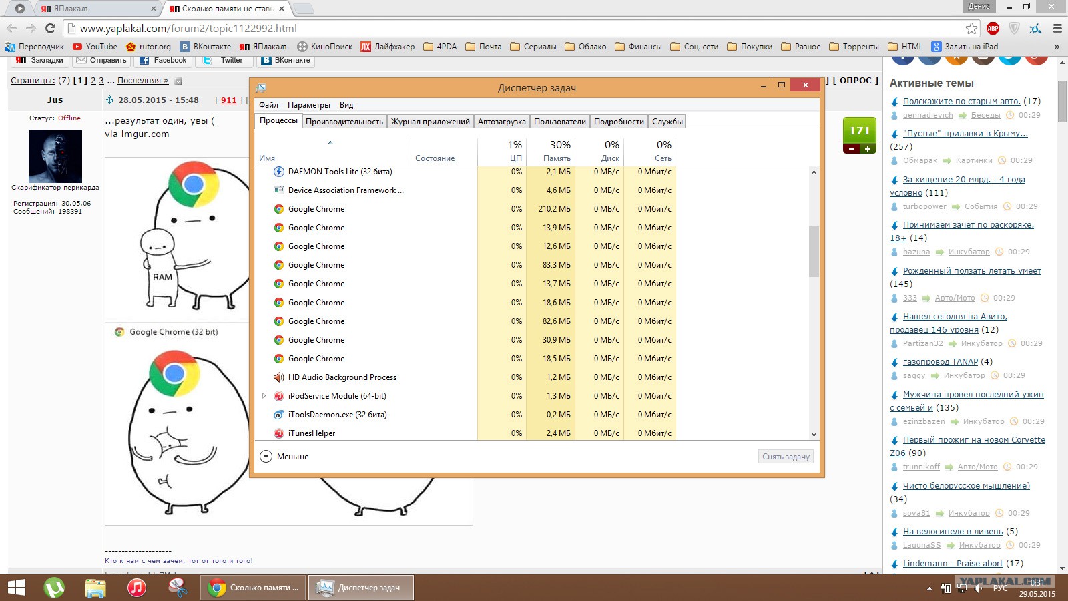Click the Chrome icon in the 210,2 МБ row
1068x601 pixels.
point(279,209)
